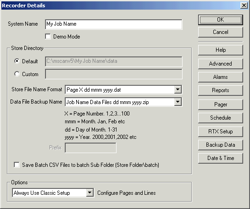This screenshot has height=209, width=250.
Task: Select the Custom store directory option
Action: 17,74
